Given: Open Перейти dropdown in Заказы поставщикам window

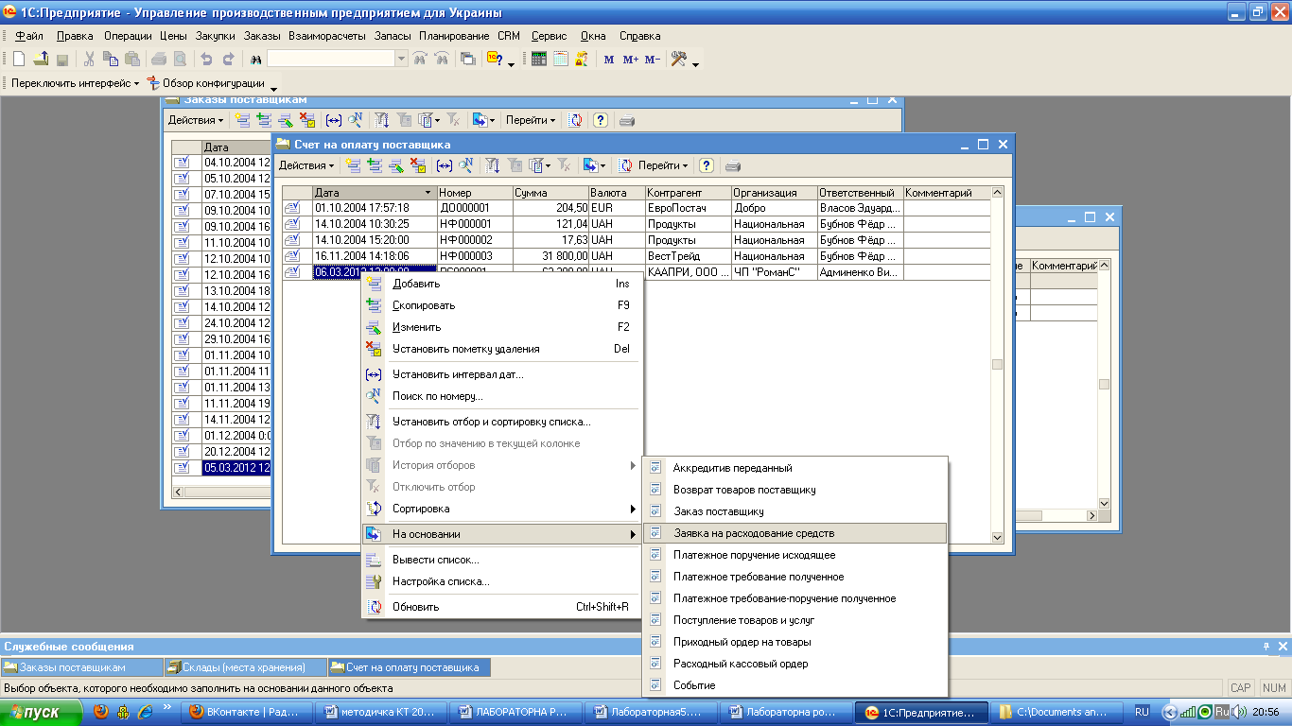Looking at the screenshot, I should coord(531,120).
